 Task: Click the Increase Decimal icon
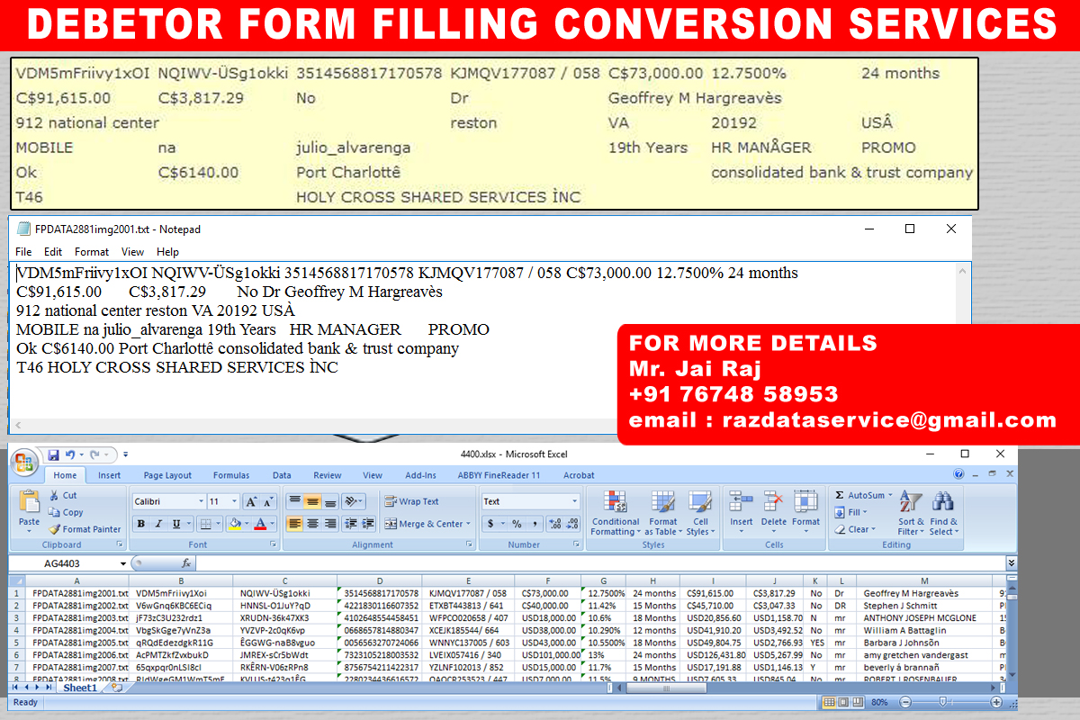[x=555, y=523]
